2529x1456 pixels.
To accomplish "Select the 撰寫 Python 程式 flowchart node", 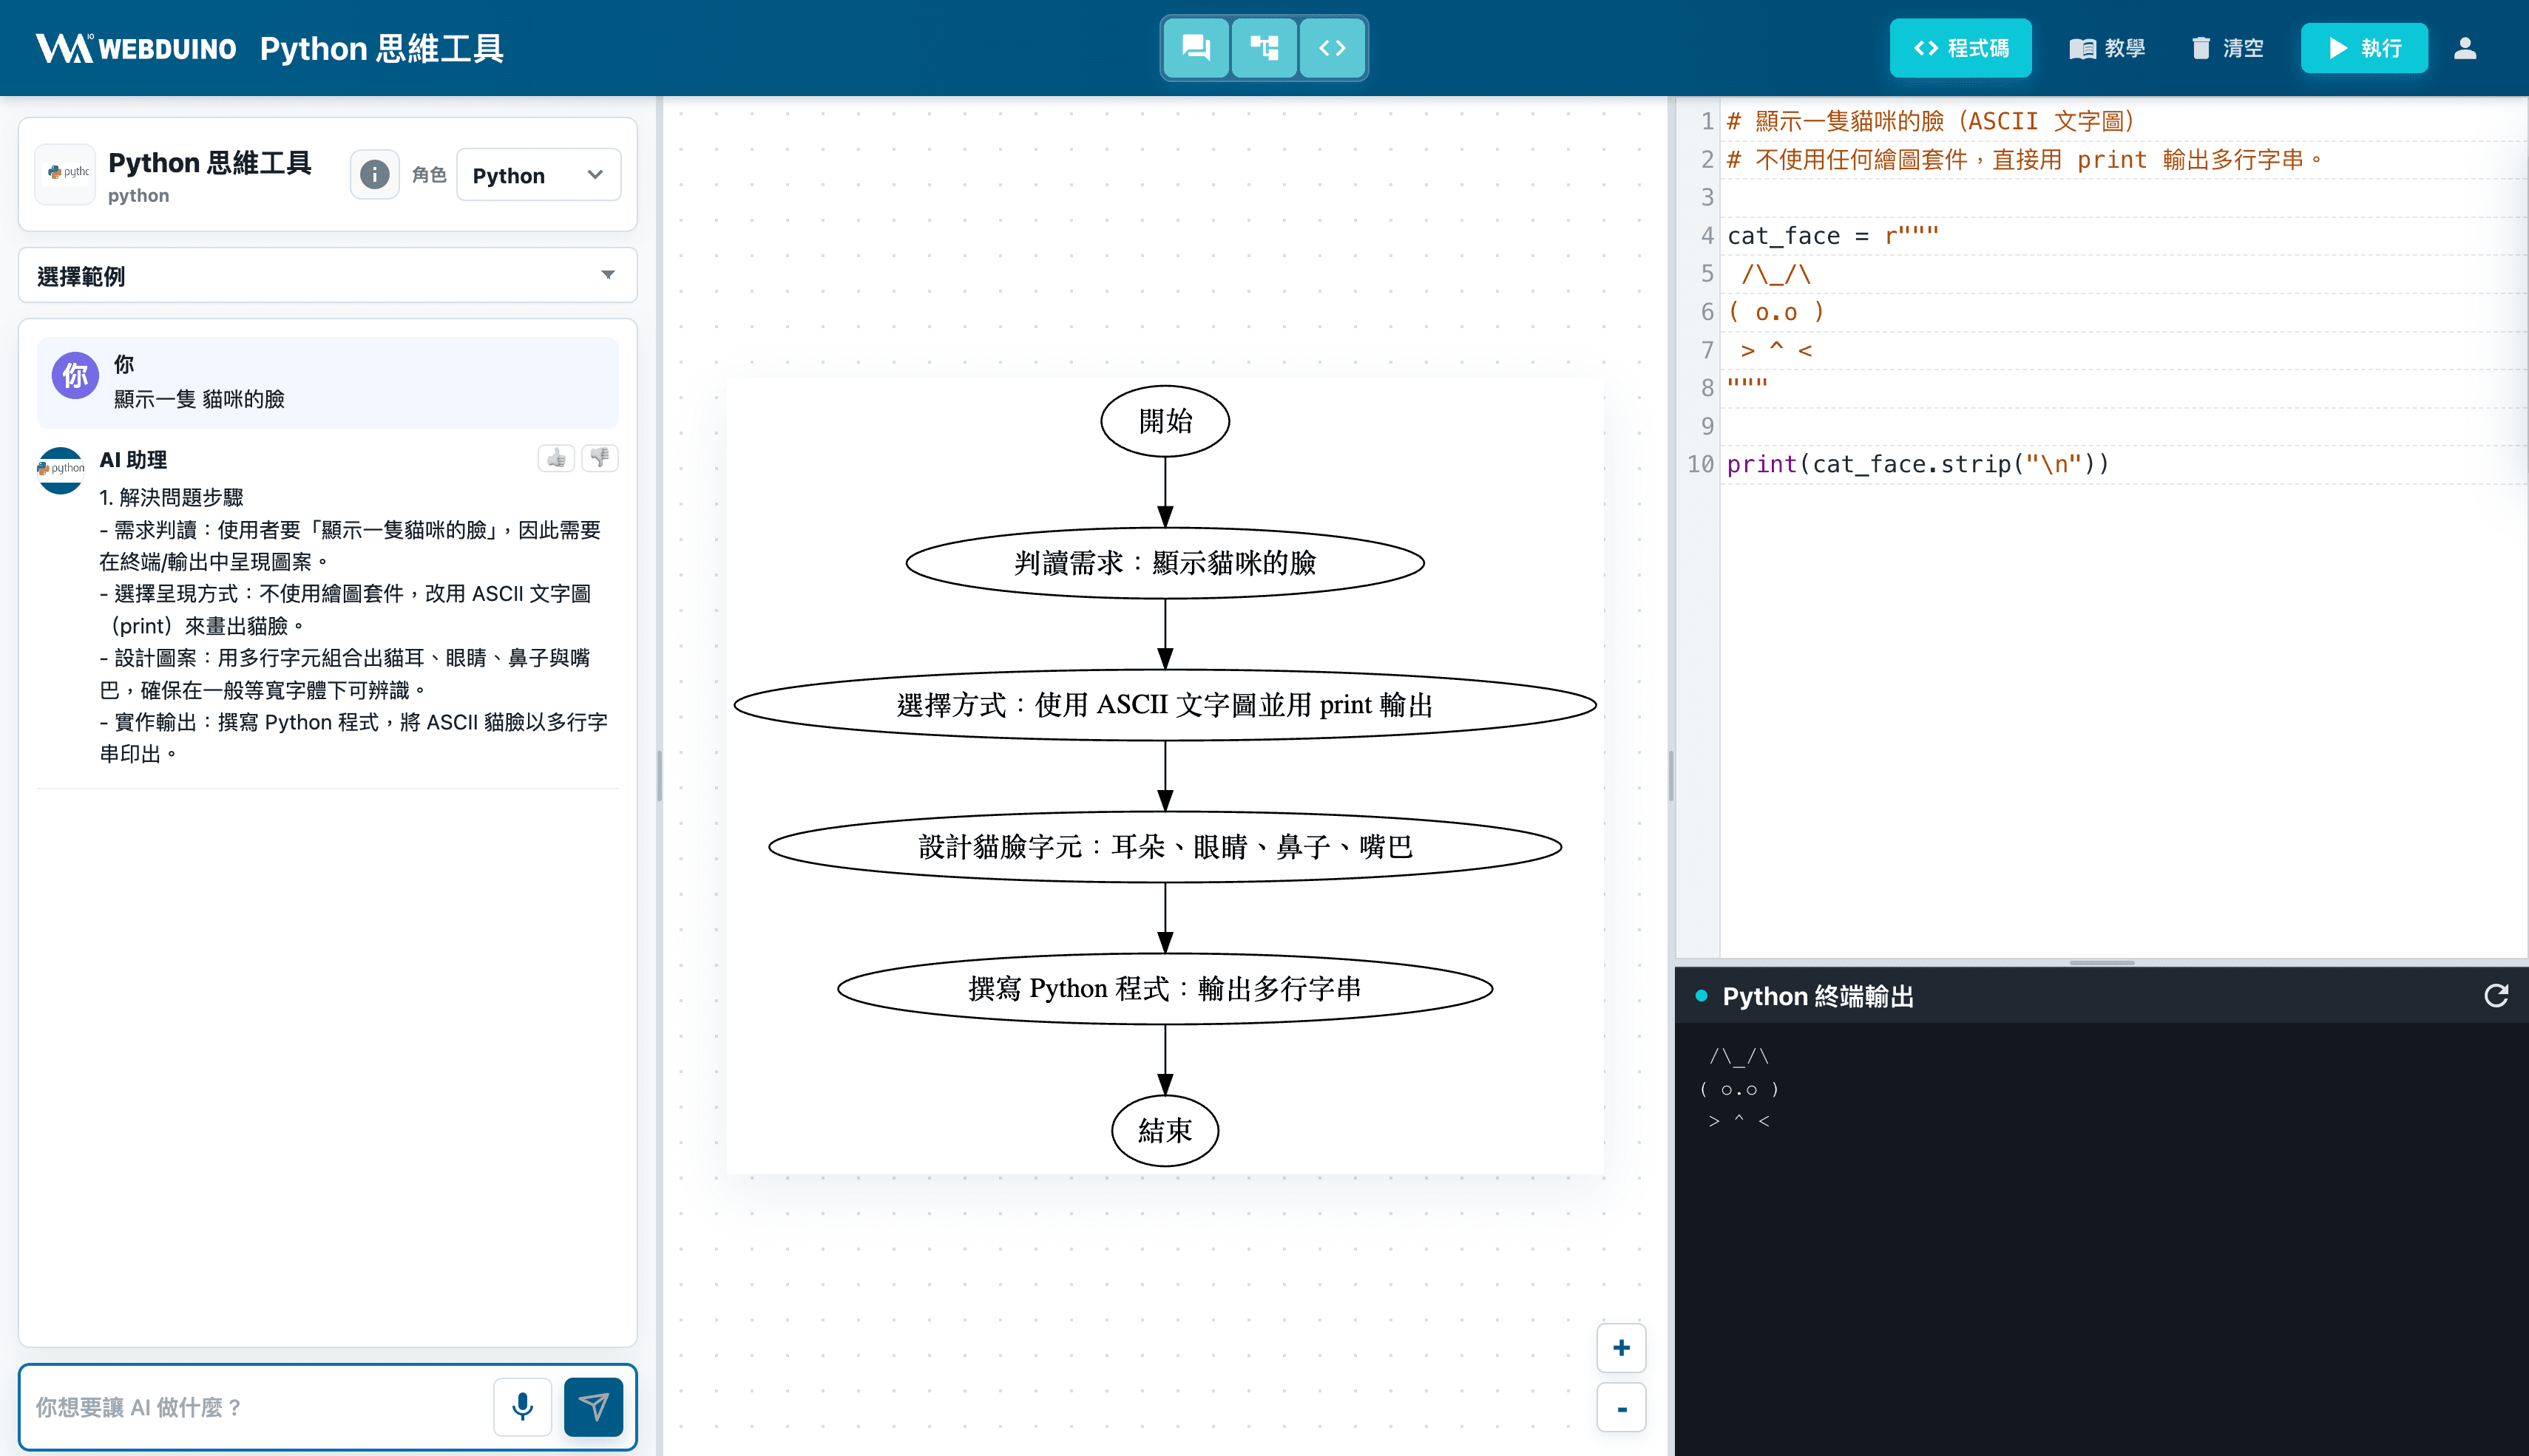I will click(x=1165, y=989).
